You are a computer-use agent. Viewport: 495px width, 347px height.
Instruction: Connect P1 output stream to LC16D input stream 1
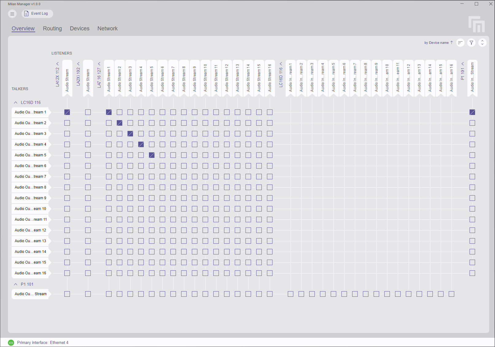291,294
